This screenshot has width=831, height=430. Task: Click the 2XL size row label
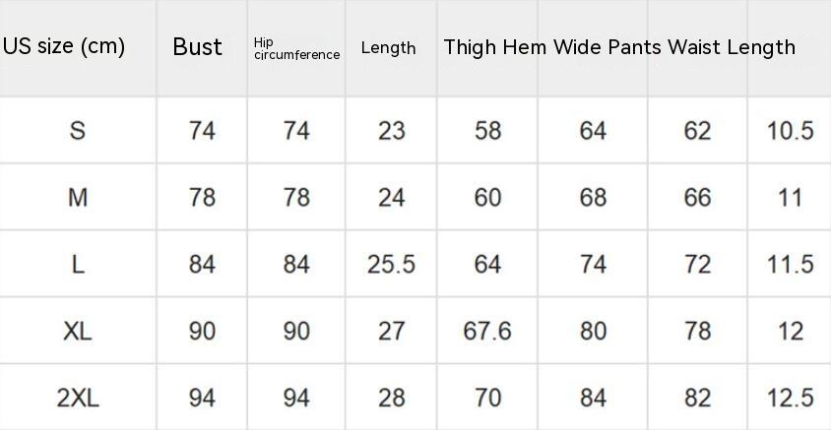pos(78,398)
